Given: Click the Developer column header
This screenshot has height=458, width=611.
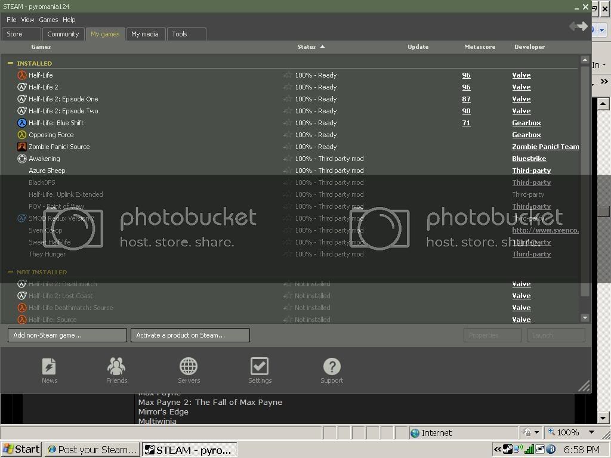Looking at the screenshot, I should [x=530, y=47].
